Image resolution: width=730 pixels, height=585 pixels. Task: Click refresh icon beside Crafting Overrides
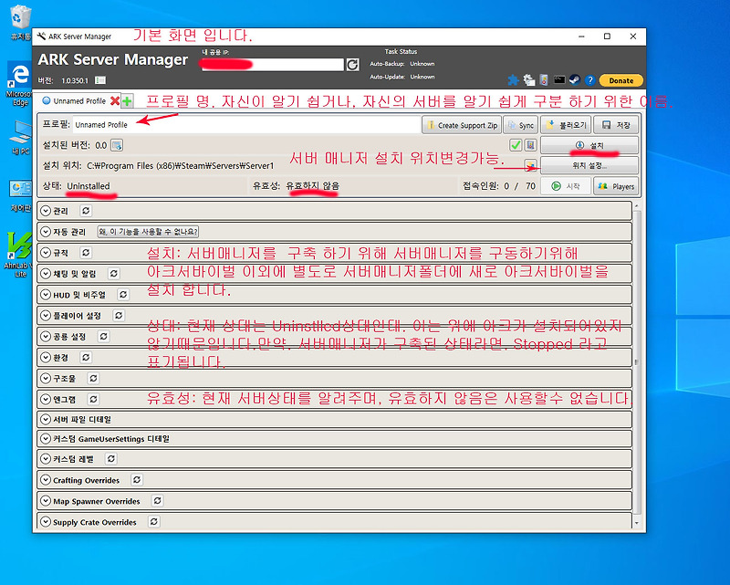click(x=136, y=480)
